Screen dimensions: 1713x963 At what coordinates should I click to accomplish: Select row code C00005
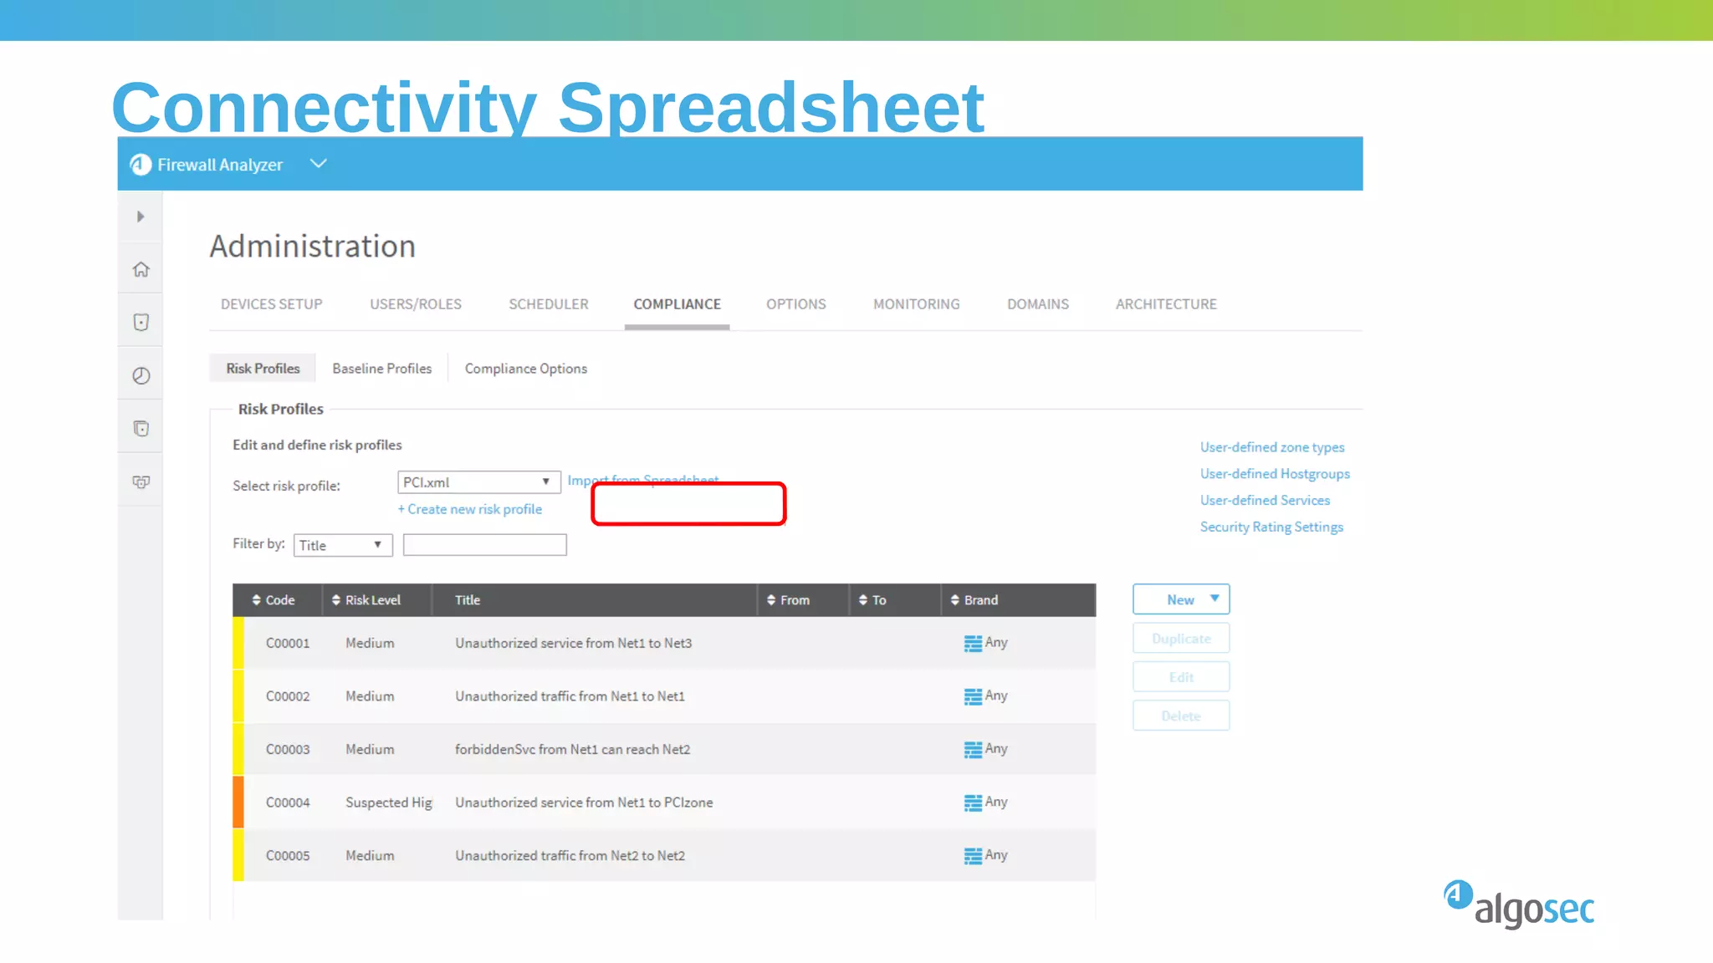pyautogui.click(x=288, y=856)
